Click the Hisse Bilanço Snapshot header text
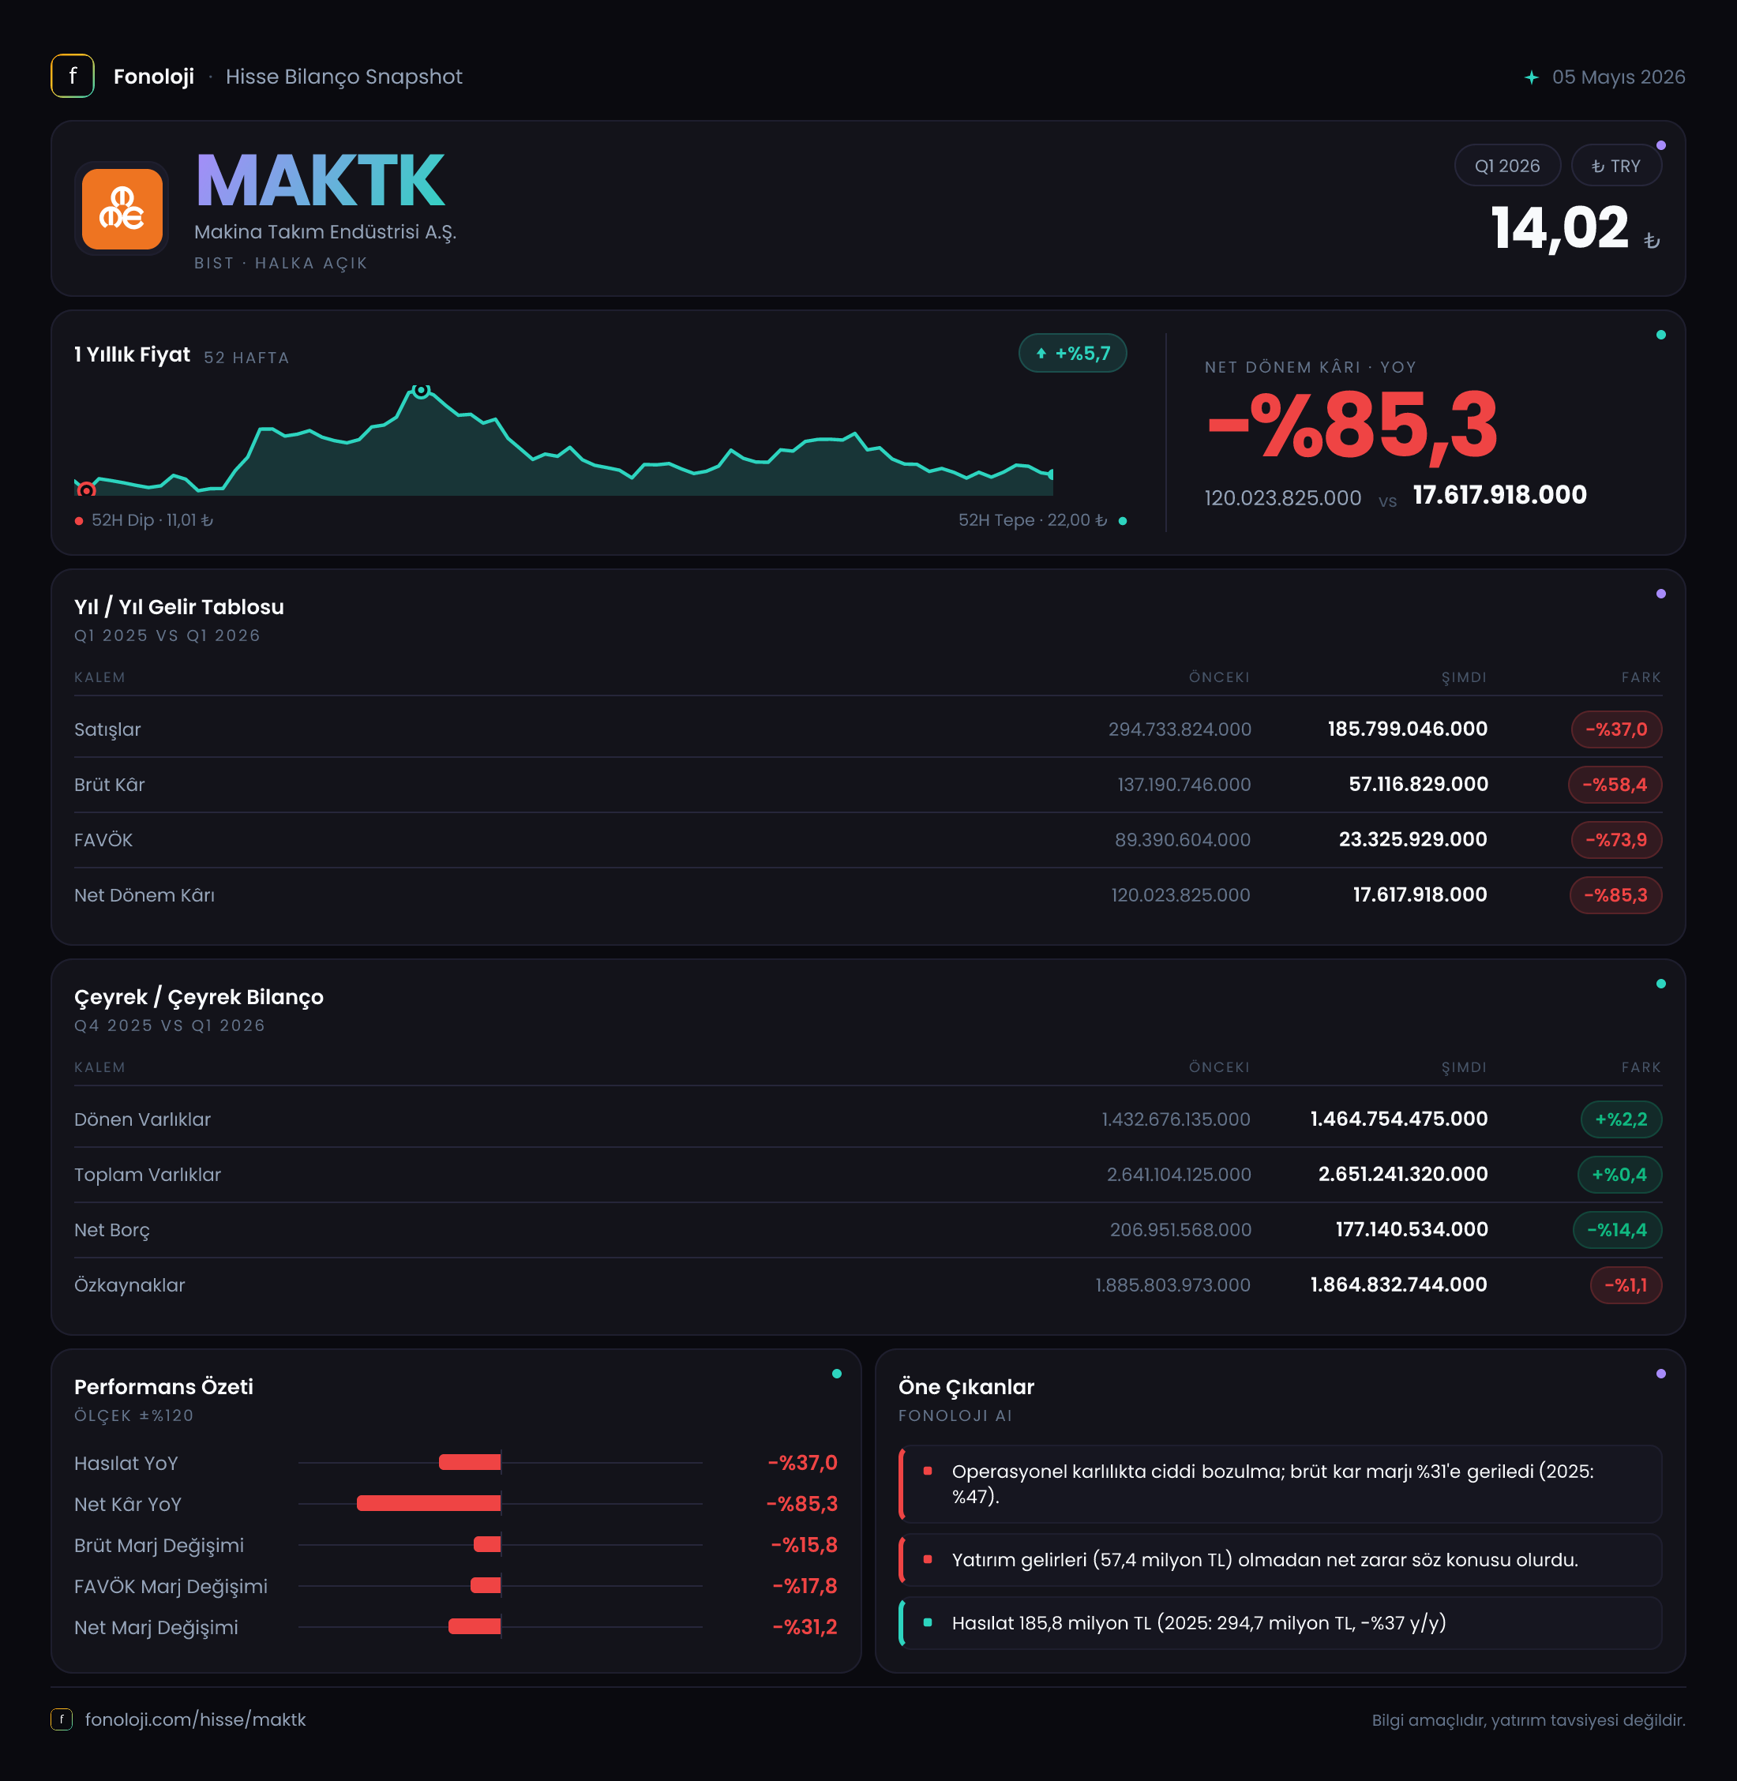The height and width of the screenshot is (1781, 1737). (x=344, y=77)
